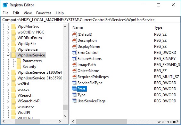Expand the WPDBusEnum tree node

[8, 38]
